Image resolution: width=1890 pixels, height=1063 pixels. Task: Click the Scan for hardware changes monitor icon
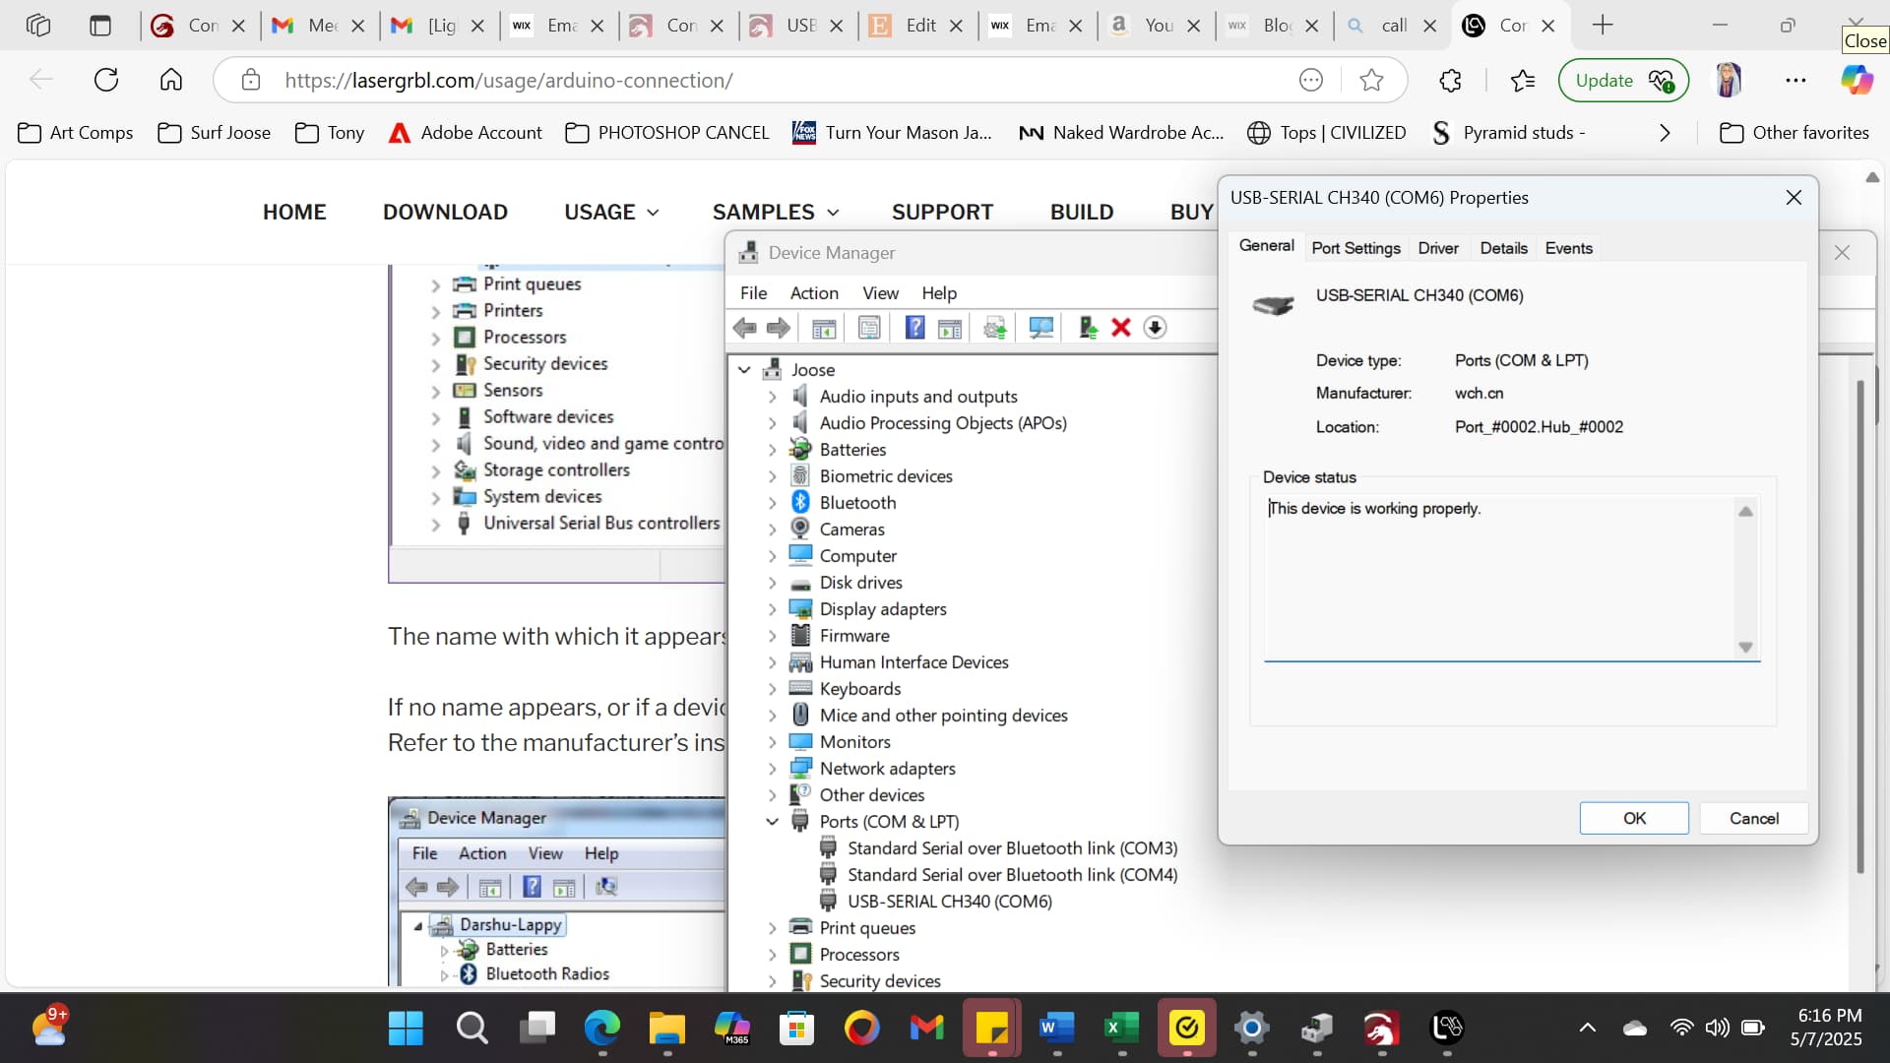pyautogui.click(x=1040, y=328)
